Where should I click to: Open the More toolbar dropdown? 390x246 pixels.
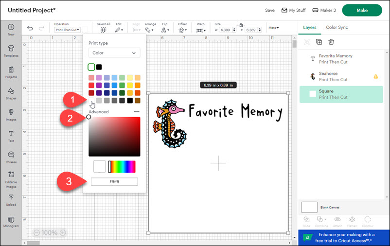[x=274, y=28]
